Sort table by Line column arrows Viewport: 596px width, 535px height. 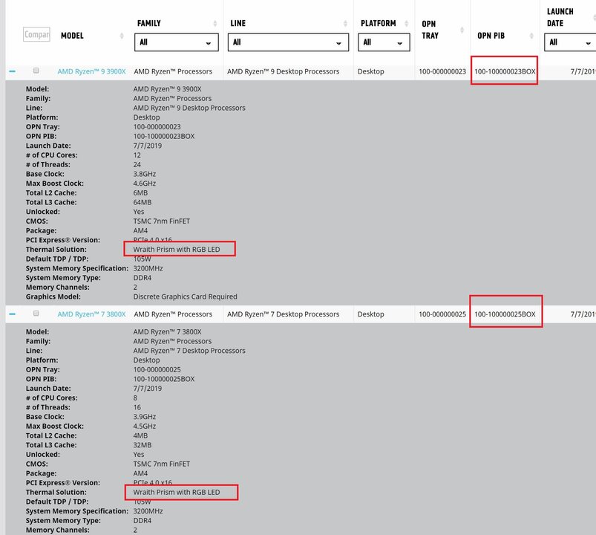point(346,24)
